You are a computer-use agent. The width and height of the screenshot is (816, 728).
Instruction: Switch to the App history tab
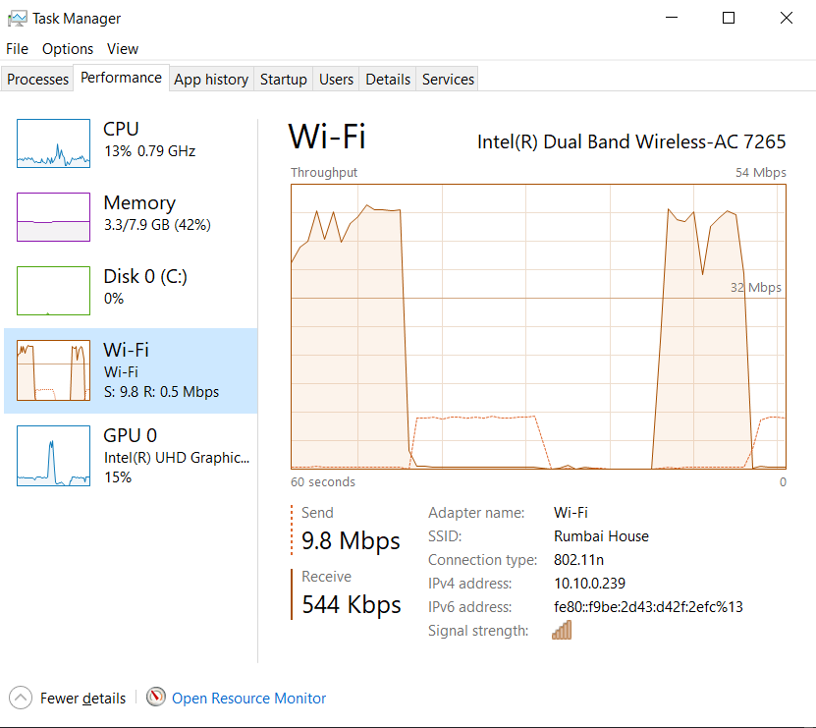211,80
